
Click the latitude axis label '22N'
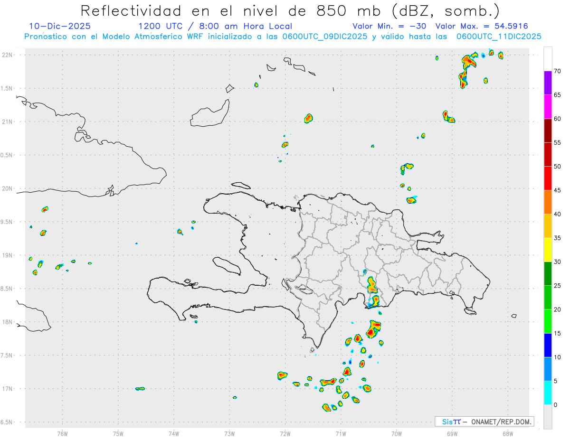tap(8, 55)
